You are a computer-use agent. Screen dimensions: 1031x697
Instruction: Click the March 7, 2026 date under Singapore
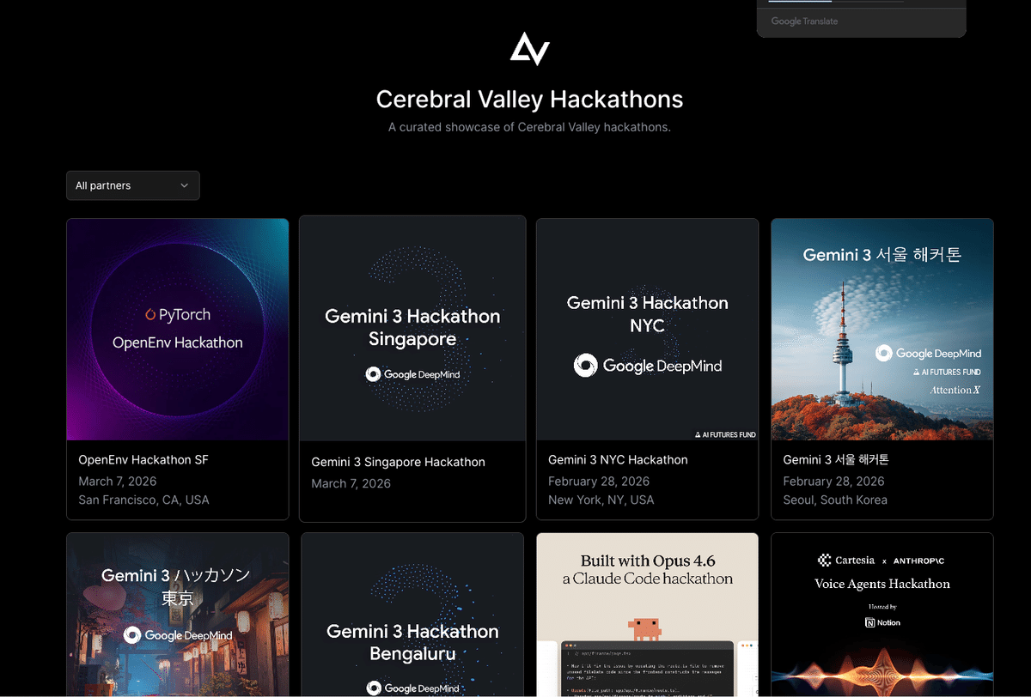point(351,483)
